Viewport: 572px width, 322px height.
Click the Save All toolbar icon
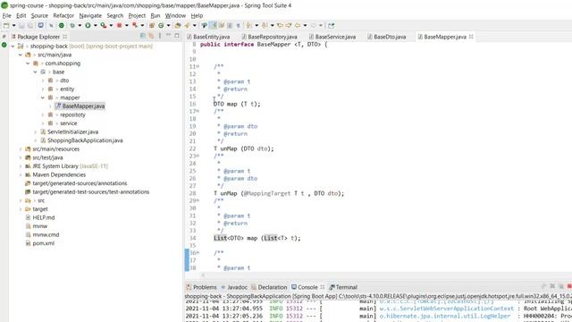[29, 26]
